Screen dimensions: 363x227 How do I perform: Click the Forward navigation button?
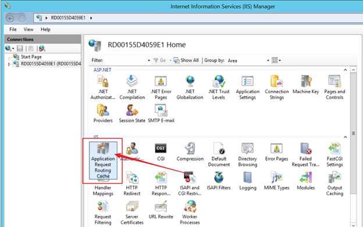(x=22, y=18)
